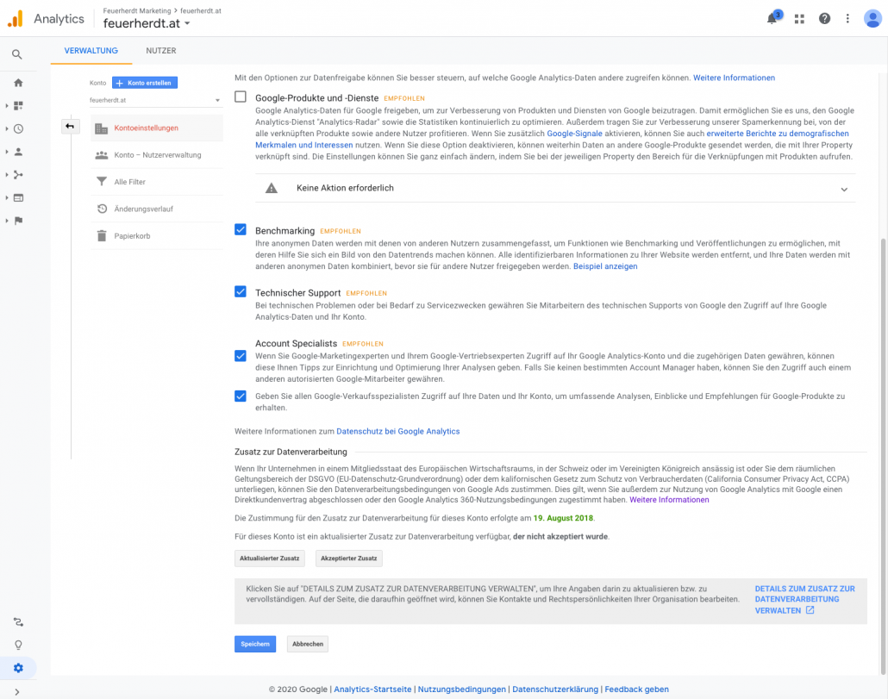Open Behavior reports window icon
Image resolution: width=888 pixels, height=699 pixels.
click(18, 198)
